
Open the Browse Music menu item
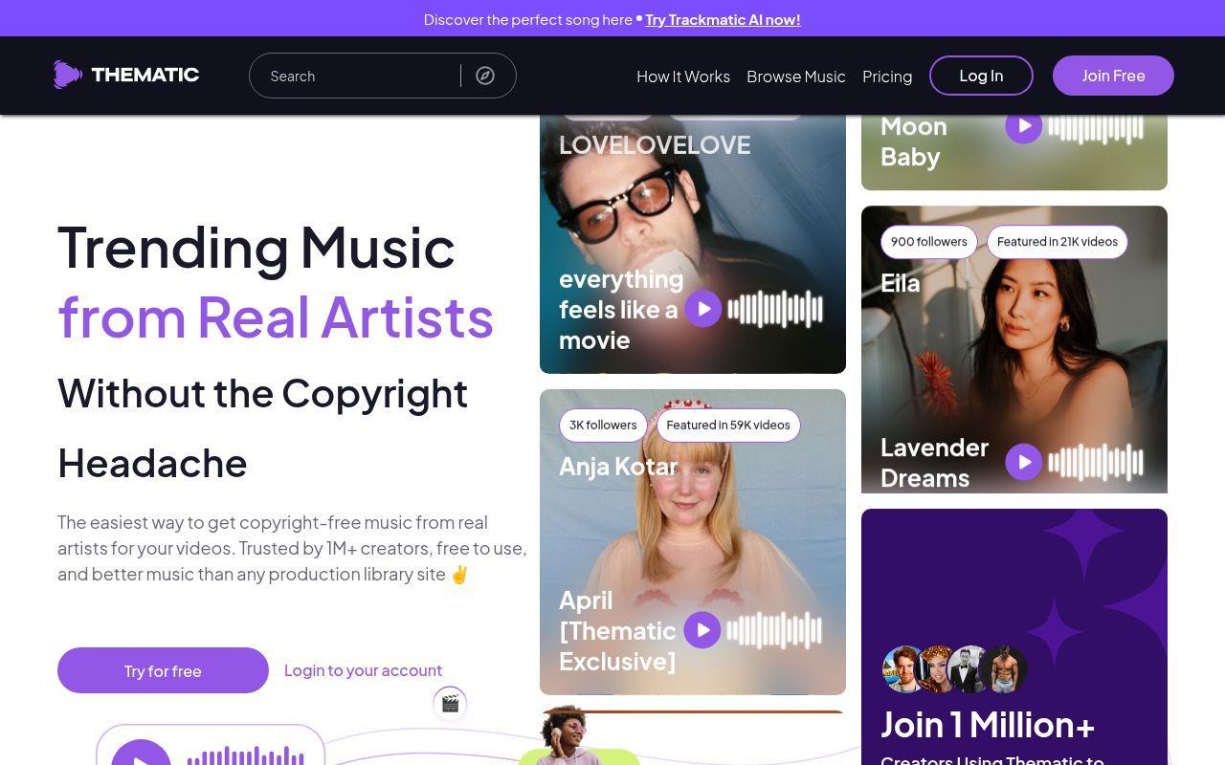[796, 76]
